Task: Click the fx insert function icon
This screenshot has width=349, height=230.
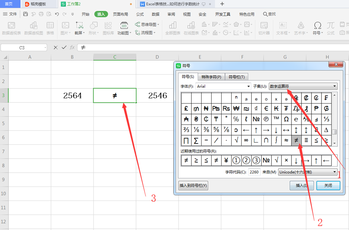Action: [72, 47]
